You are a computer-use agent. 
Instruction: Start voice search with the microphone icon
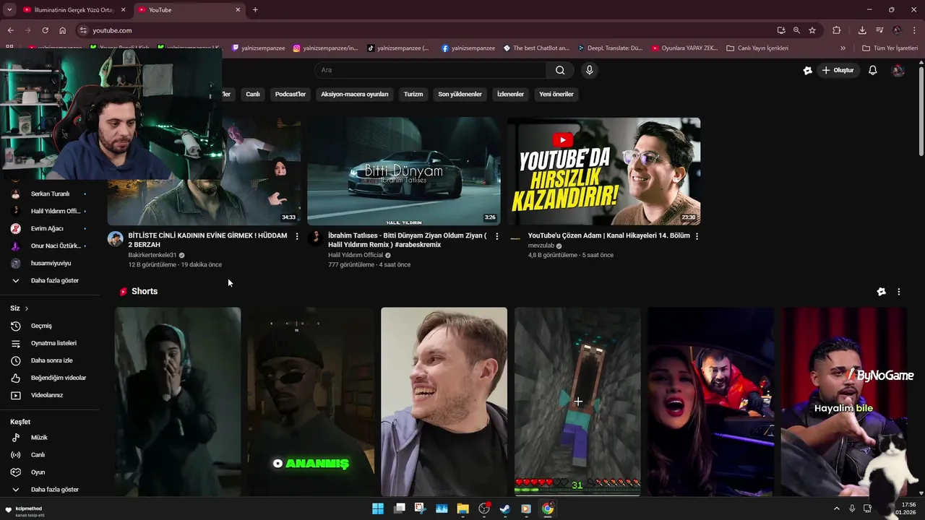coord(590,70)
